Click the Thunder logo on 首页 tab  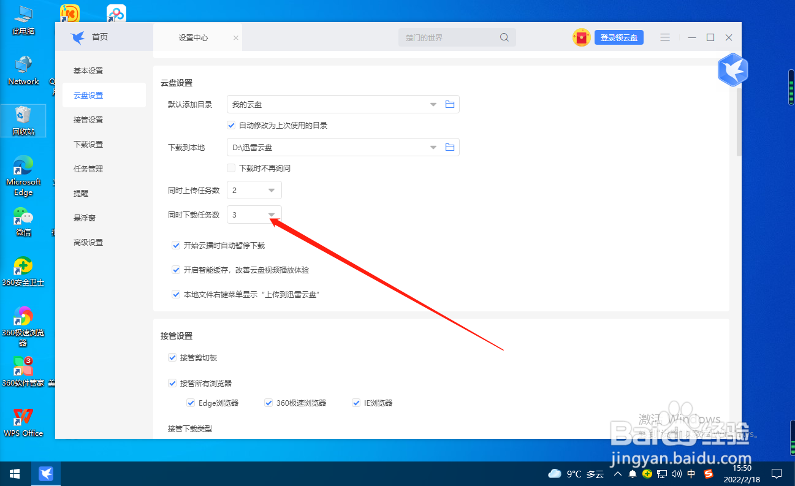tap(78, 37)
